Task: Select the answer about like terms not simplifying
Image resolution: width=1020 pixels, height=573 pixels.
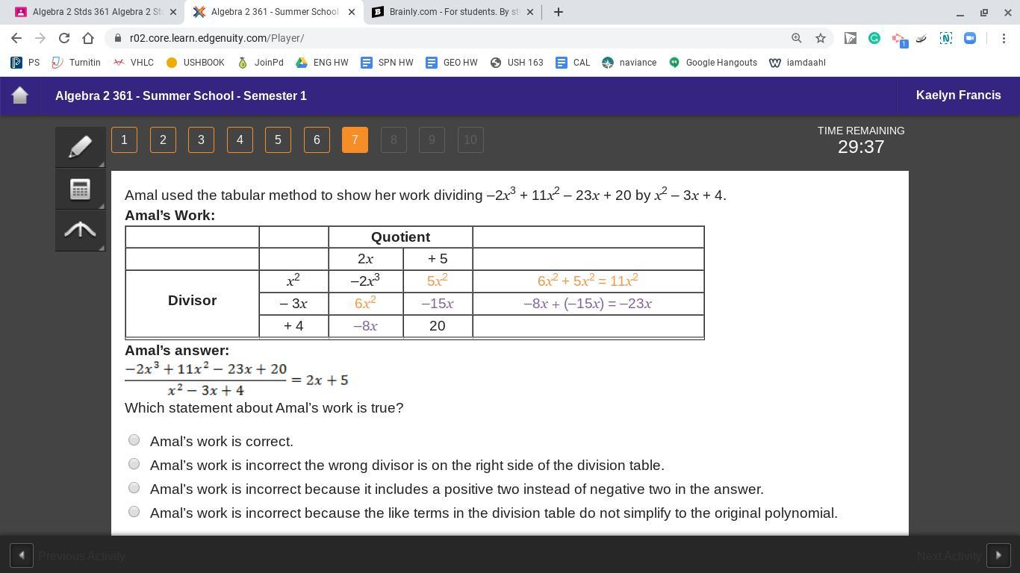Action: coord(134,512)
